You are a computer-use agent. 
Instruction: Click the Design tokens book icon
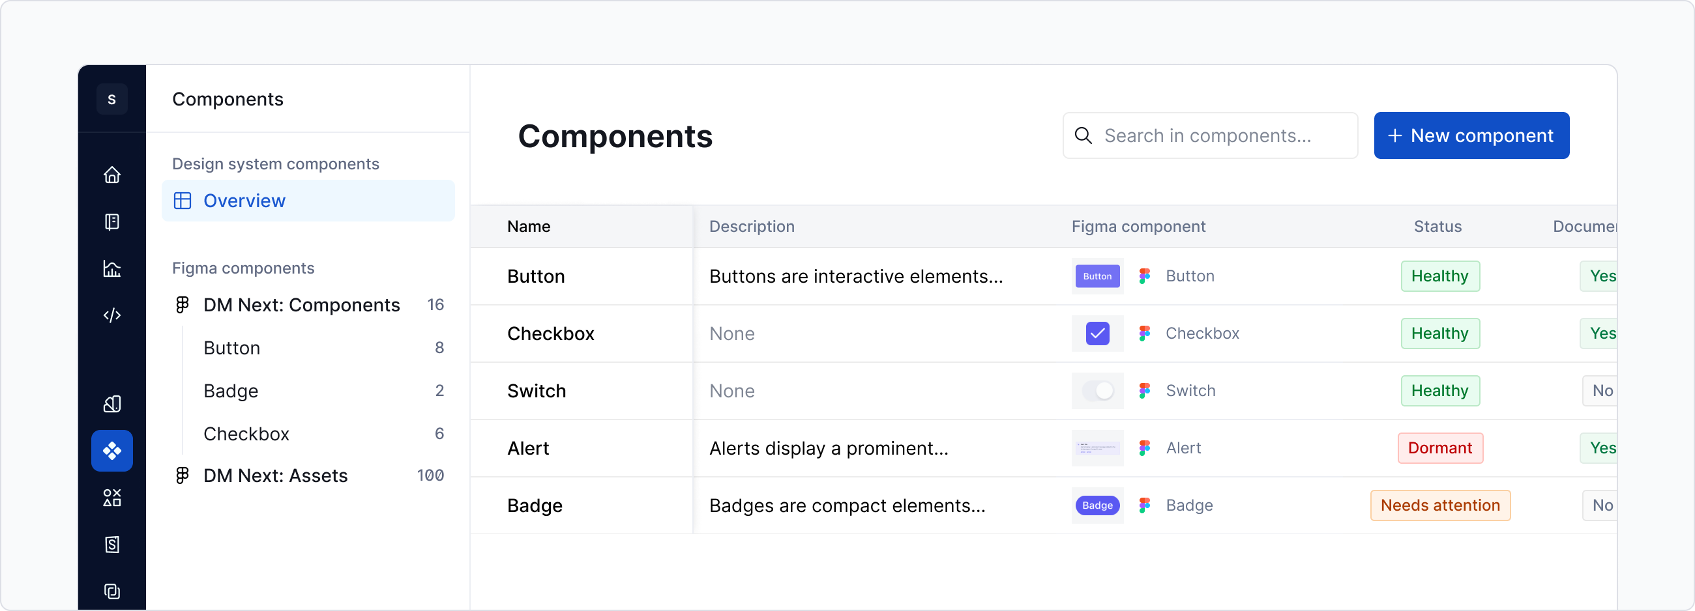(112, 404)
